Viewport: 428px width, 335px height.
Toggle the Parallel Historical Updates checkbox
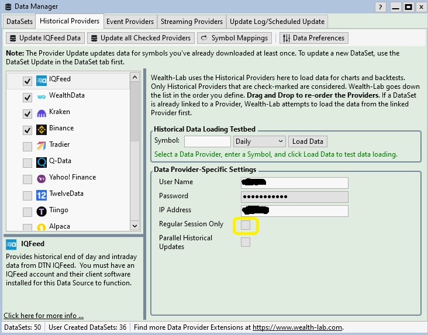point(246,242)
